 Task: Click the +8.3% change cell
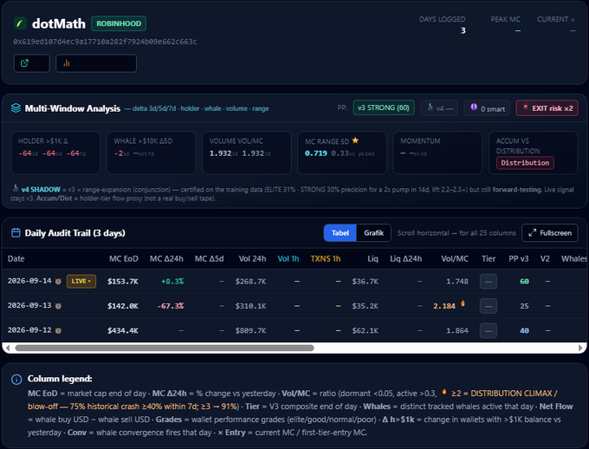pyautogui.click(x=172, y=282)
